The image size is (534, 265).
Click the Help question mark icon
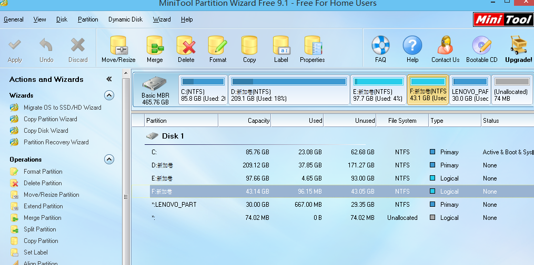point(412,46)
